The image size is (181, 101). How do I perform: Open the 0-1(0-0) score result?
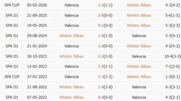pyautogui.click(x=105, y=26)
